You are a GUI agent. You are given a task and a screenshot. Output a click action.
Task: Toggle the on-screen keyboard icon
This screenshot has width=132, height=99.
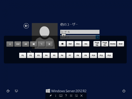tap(61, 96)
